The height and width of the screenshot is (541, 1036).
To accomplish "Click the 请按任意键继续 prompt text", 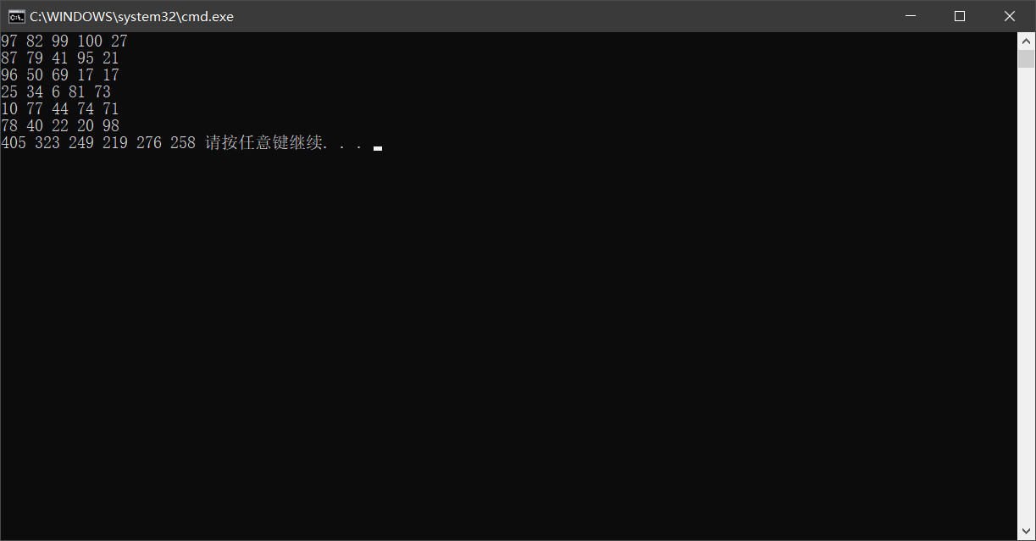I will pos(264,143).
